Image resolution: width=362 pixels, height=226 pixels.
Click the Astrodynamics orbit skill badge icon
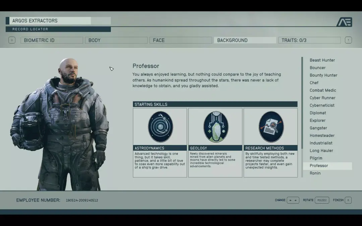click(161, 127)
